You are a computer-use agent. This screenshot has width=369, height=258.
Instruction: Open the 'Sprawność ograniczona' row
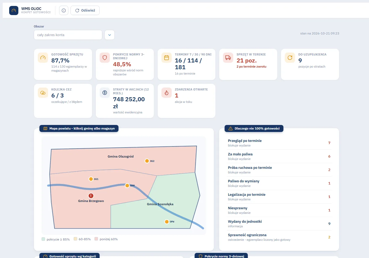[279, 237]
